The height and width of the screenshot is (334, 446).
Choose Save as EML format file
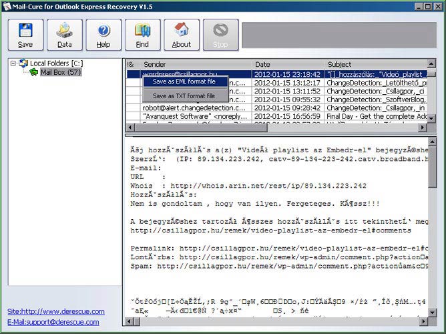185,81
